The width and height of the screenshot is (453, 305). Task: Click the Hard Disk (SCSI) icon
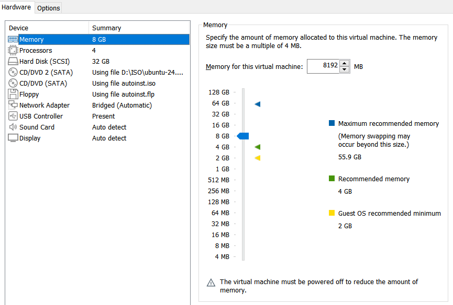point(13,62)
